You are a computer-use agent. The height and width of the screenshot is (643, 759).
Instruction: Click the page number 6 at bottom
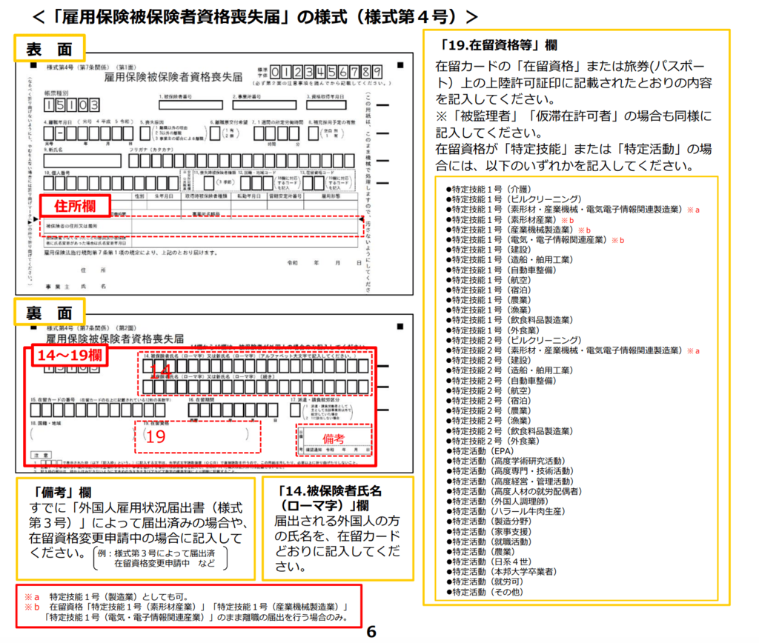click(371, 632)
